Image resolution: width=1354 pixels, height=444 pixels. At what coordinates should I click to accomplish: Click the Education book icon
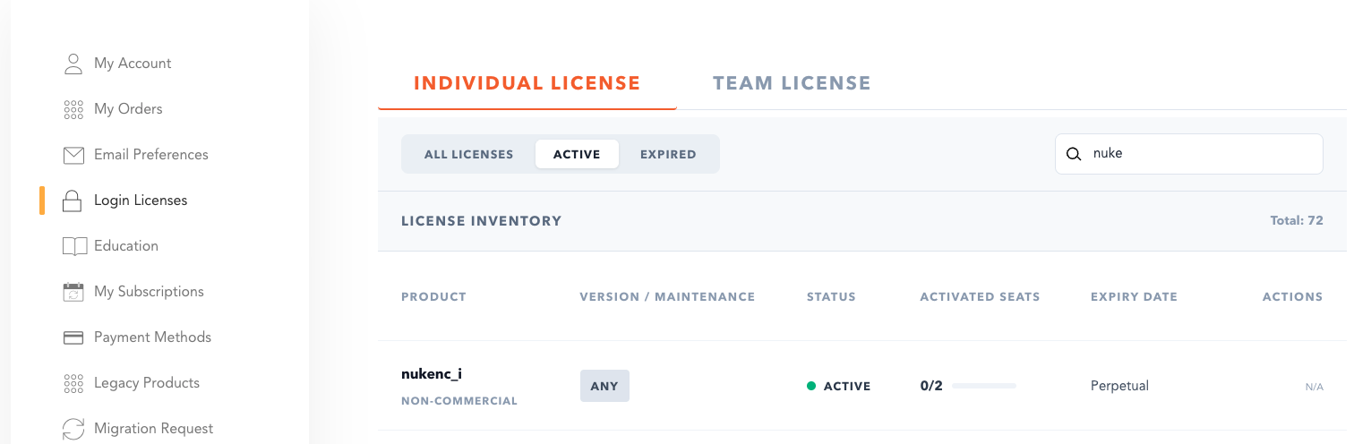(x=74, y=246)
